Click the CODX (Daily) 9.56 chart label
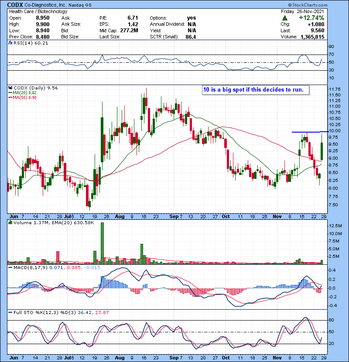This screenshot has height=362, width=349. click(x=36, y=88)
